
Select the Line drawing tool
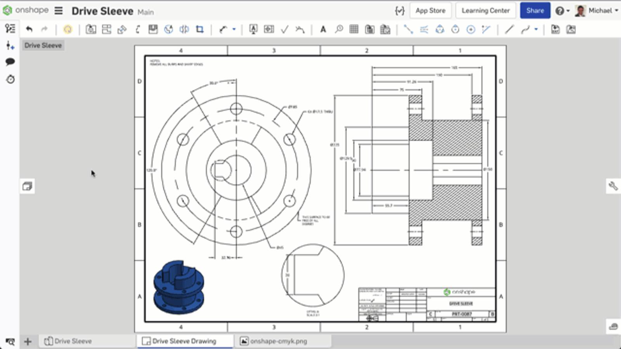click(x=509, y=29)
